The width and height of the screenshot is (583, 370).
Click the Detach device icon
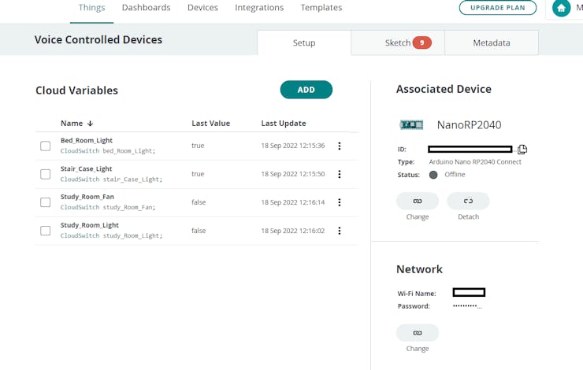468,202
